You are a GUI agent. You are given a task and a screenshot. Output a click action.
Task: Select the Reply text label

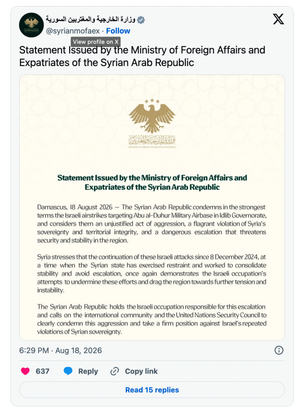tap(88, 371)
